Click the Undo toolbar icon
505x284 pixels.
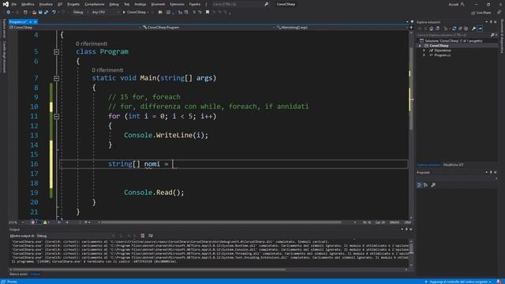(54, 13)
